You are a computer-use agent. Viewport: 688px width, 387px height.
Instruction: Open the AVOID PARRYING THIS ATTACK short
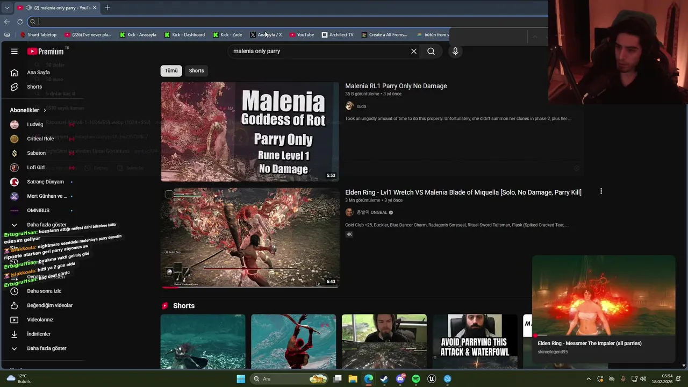pyautogui.click(x=475, y=342)
